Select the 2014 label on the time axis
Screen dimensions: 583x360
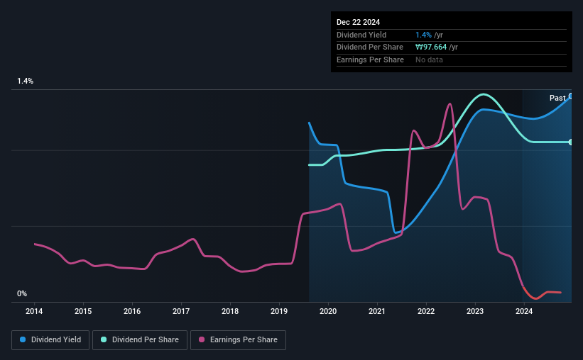click(x=34, y=311)
